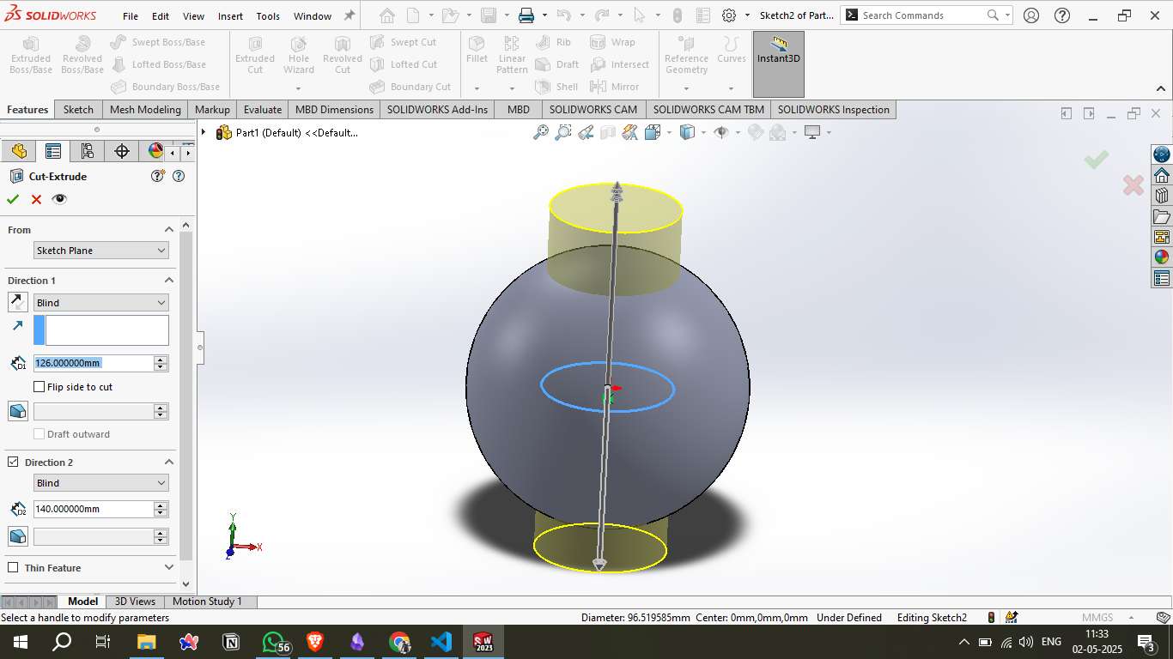Open the Tools menu
The width and height of the screenshot is (1173, 659).
point(268,15)
